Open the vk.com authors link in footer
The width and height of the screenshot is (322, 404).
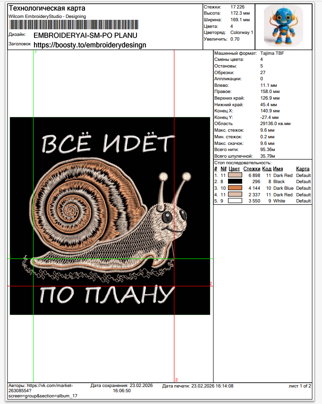(40, 388)
